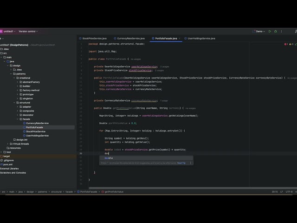Open pom.xml in the project tree
Viewport: 297px width, 223px height.
tap(7, 164)
